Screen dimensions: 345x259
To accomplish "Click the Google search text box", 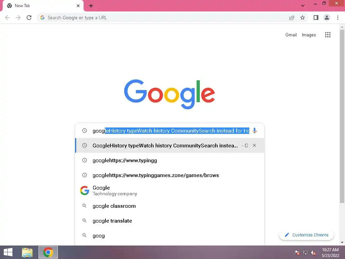I will click(171, 131).
